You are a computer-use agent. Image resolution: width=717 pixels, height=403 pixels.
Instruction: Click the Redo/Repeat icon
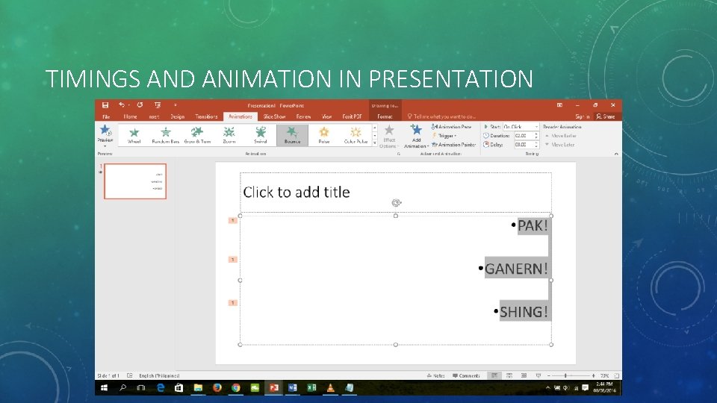pos(140,105)
